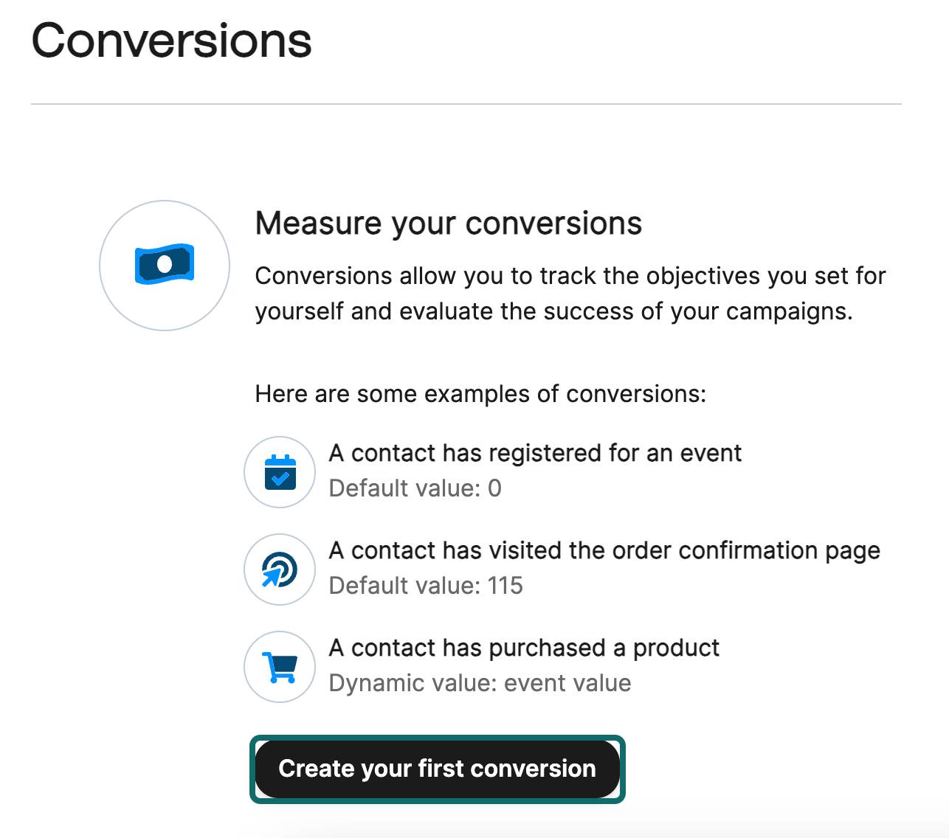Select 'A contact has purchased a product'
The width and height of the screenshot is (949, 838).
coord(524,648)
